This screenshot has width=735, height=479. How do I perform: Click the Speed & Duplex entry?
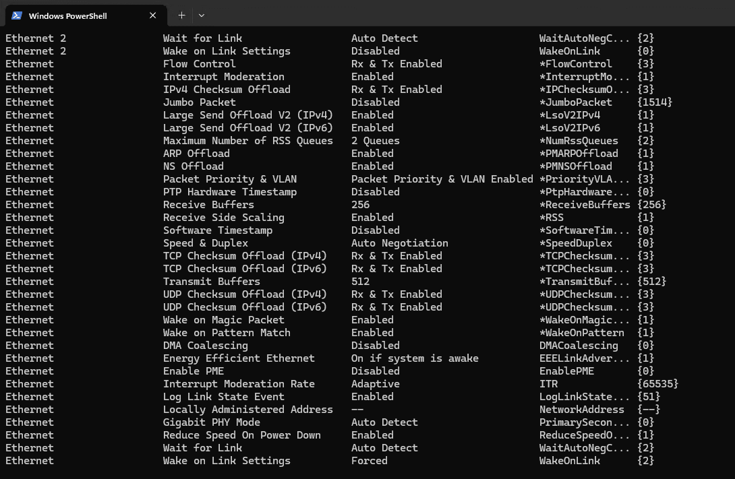[205, 243]
